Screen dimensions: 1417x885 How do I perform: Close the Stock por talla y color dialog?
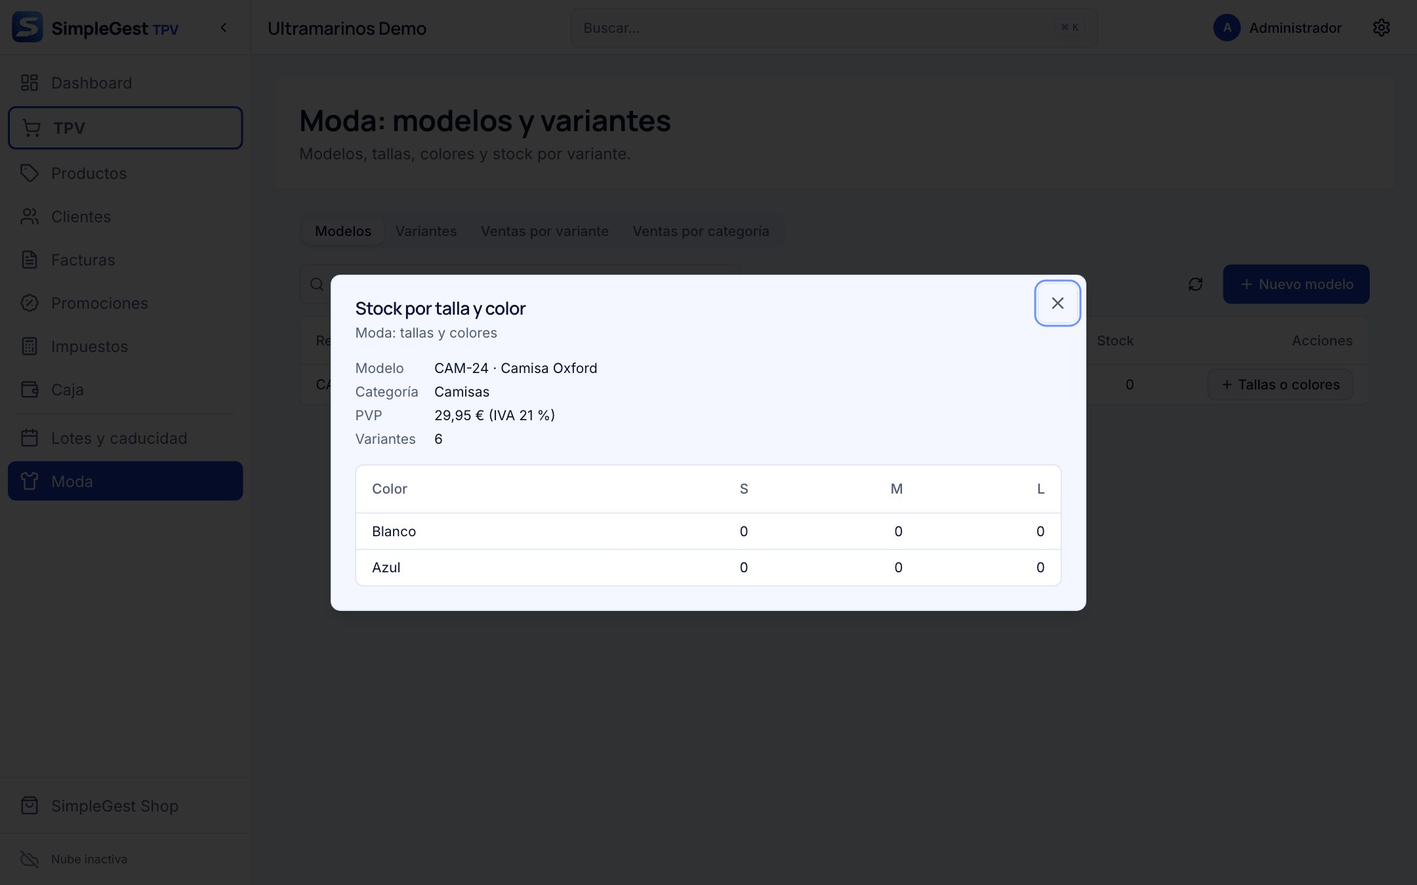click(1058, 303)
